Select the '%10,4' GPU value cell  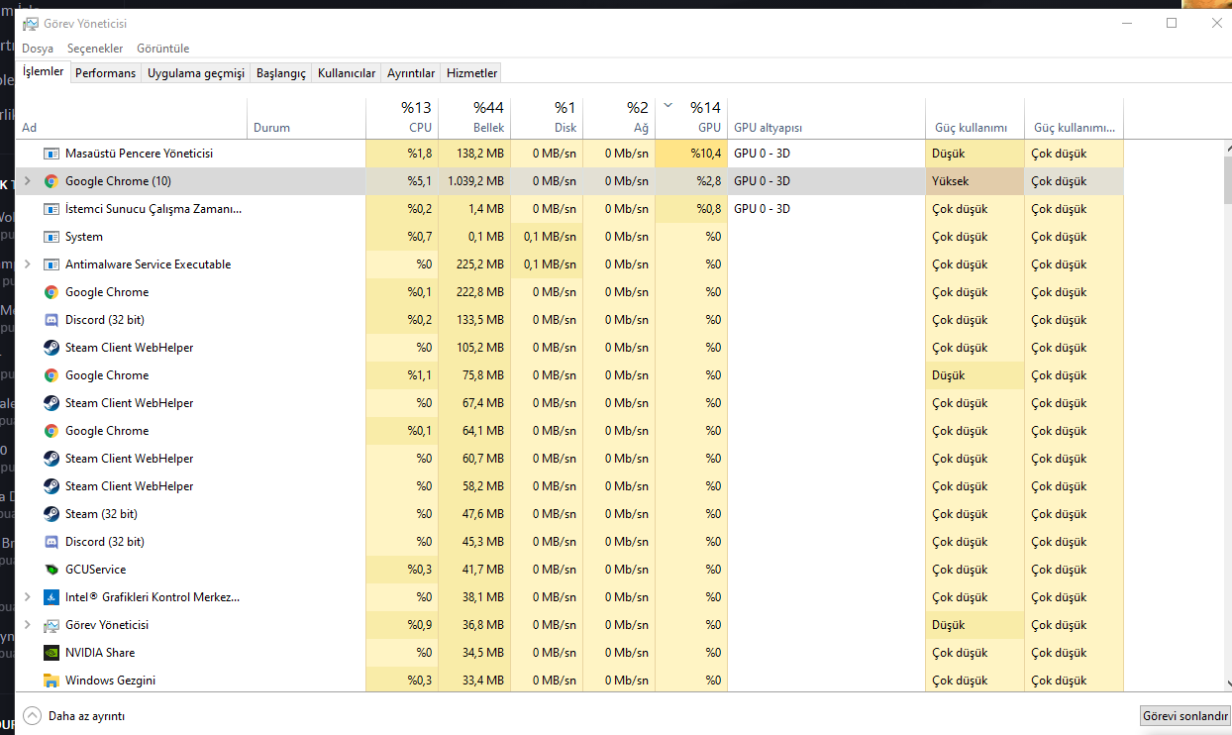[691, 154]
